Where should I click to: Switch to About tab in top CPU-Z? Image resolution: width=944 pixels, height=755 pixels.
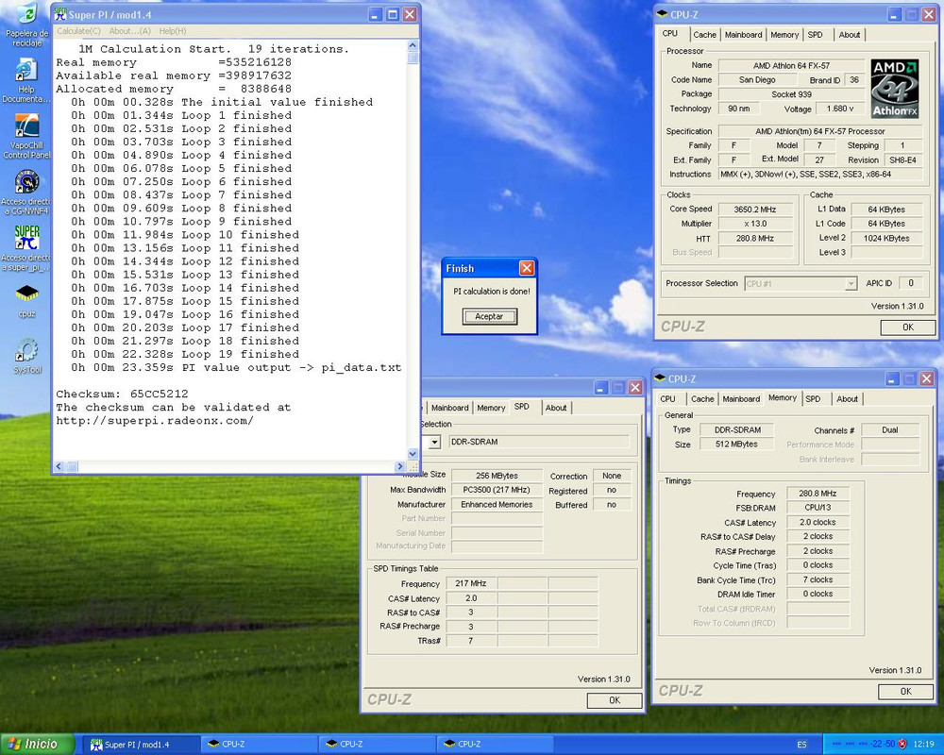tap(850, 35)
